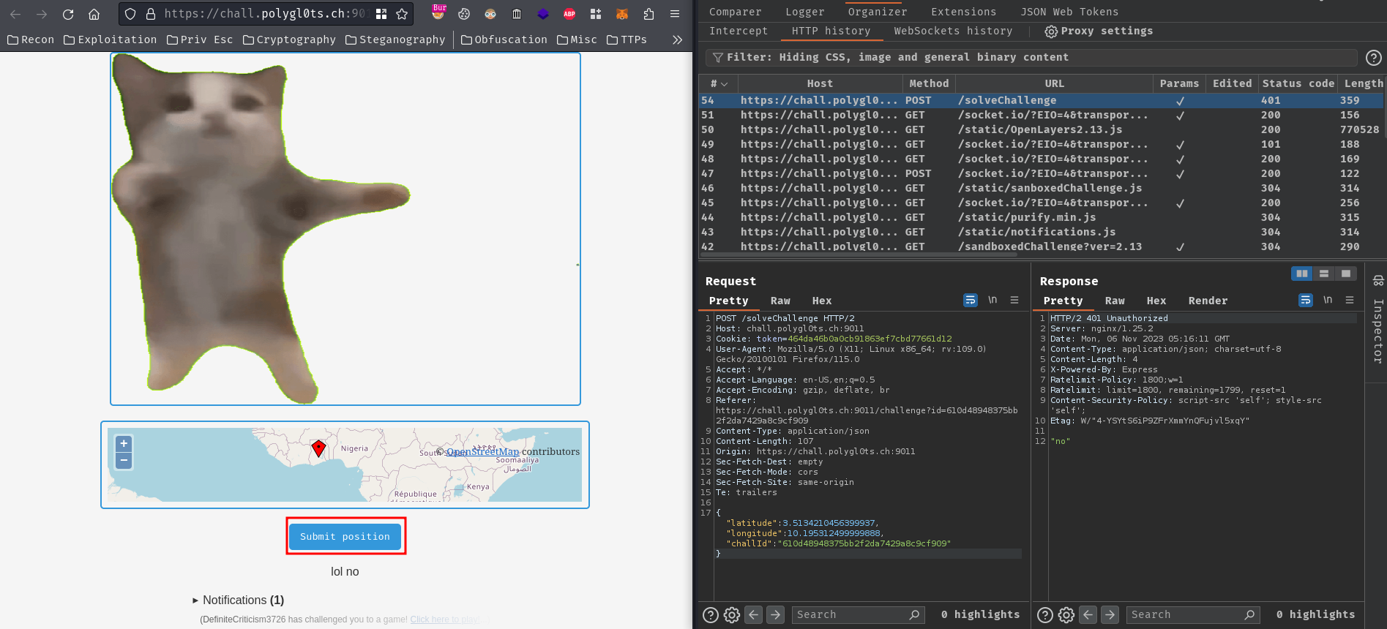Open Response search help icon
Image resolution: width=1387 pixels, height=629 pixels.
(x=1045, y=615)
